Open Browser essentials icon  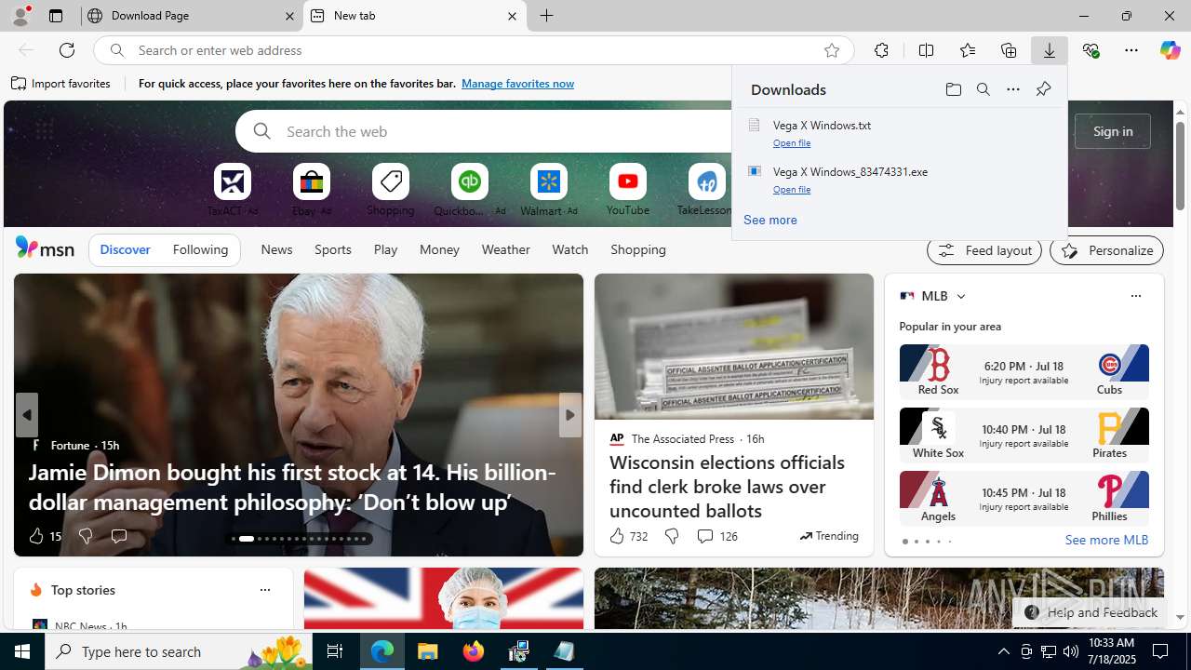[1091, 50]
